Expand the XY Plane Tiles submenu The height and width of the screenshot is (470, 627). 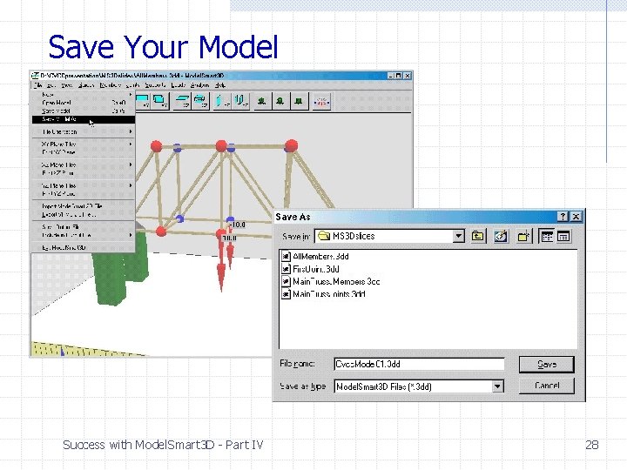(83, 144)
